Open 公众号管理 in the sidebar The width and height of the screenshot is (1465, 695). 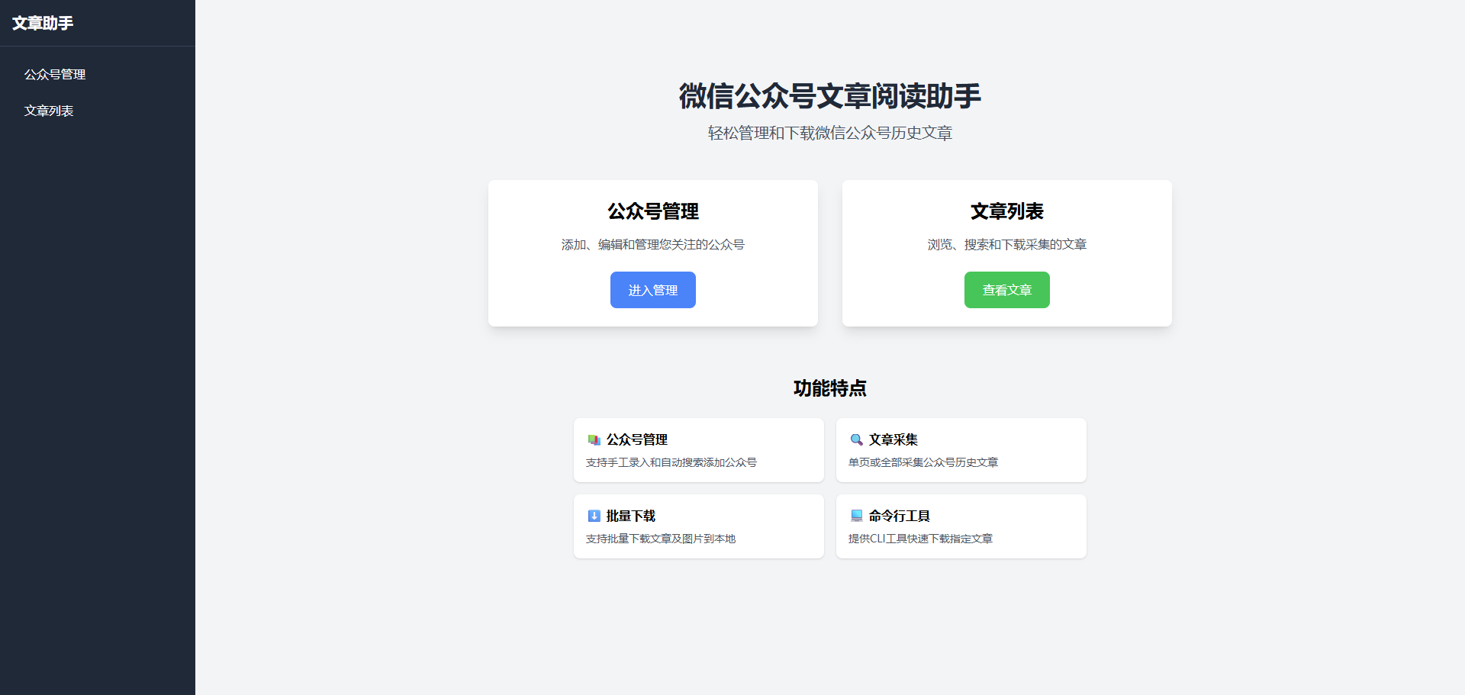pyautogui.click(x=55, y=74)
